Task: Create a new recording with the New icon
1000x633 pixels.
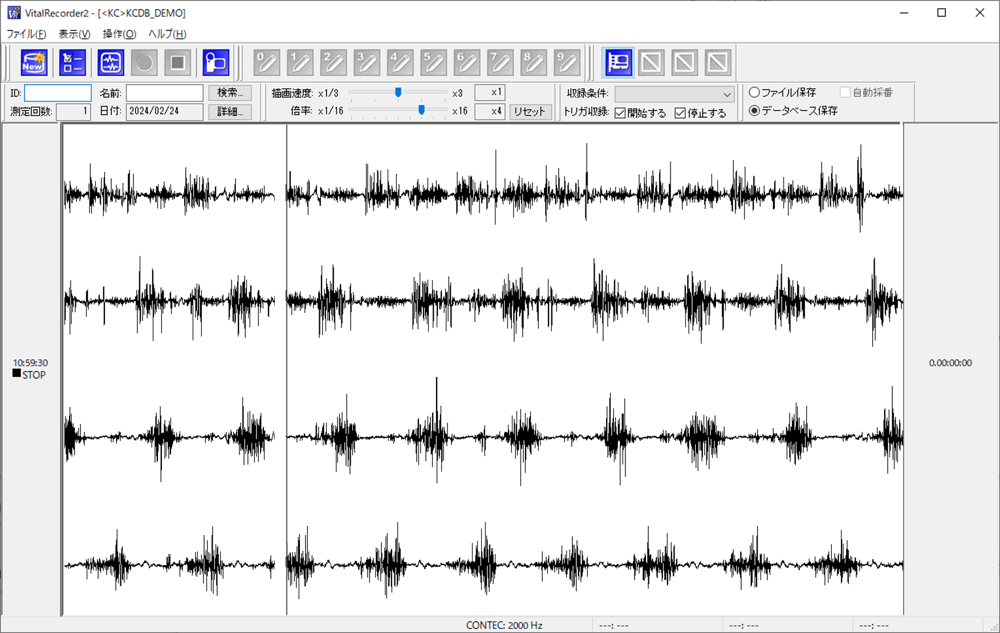Action: coord(33,62)
